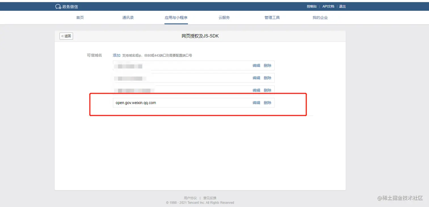Delete the open.gov.weixin.qq.com domain entry
429x207 pixels.
(x=268, y=103)
